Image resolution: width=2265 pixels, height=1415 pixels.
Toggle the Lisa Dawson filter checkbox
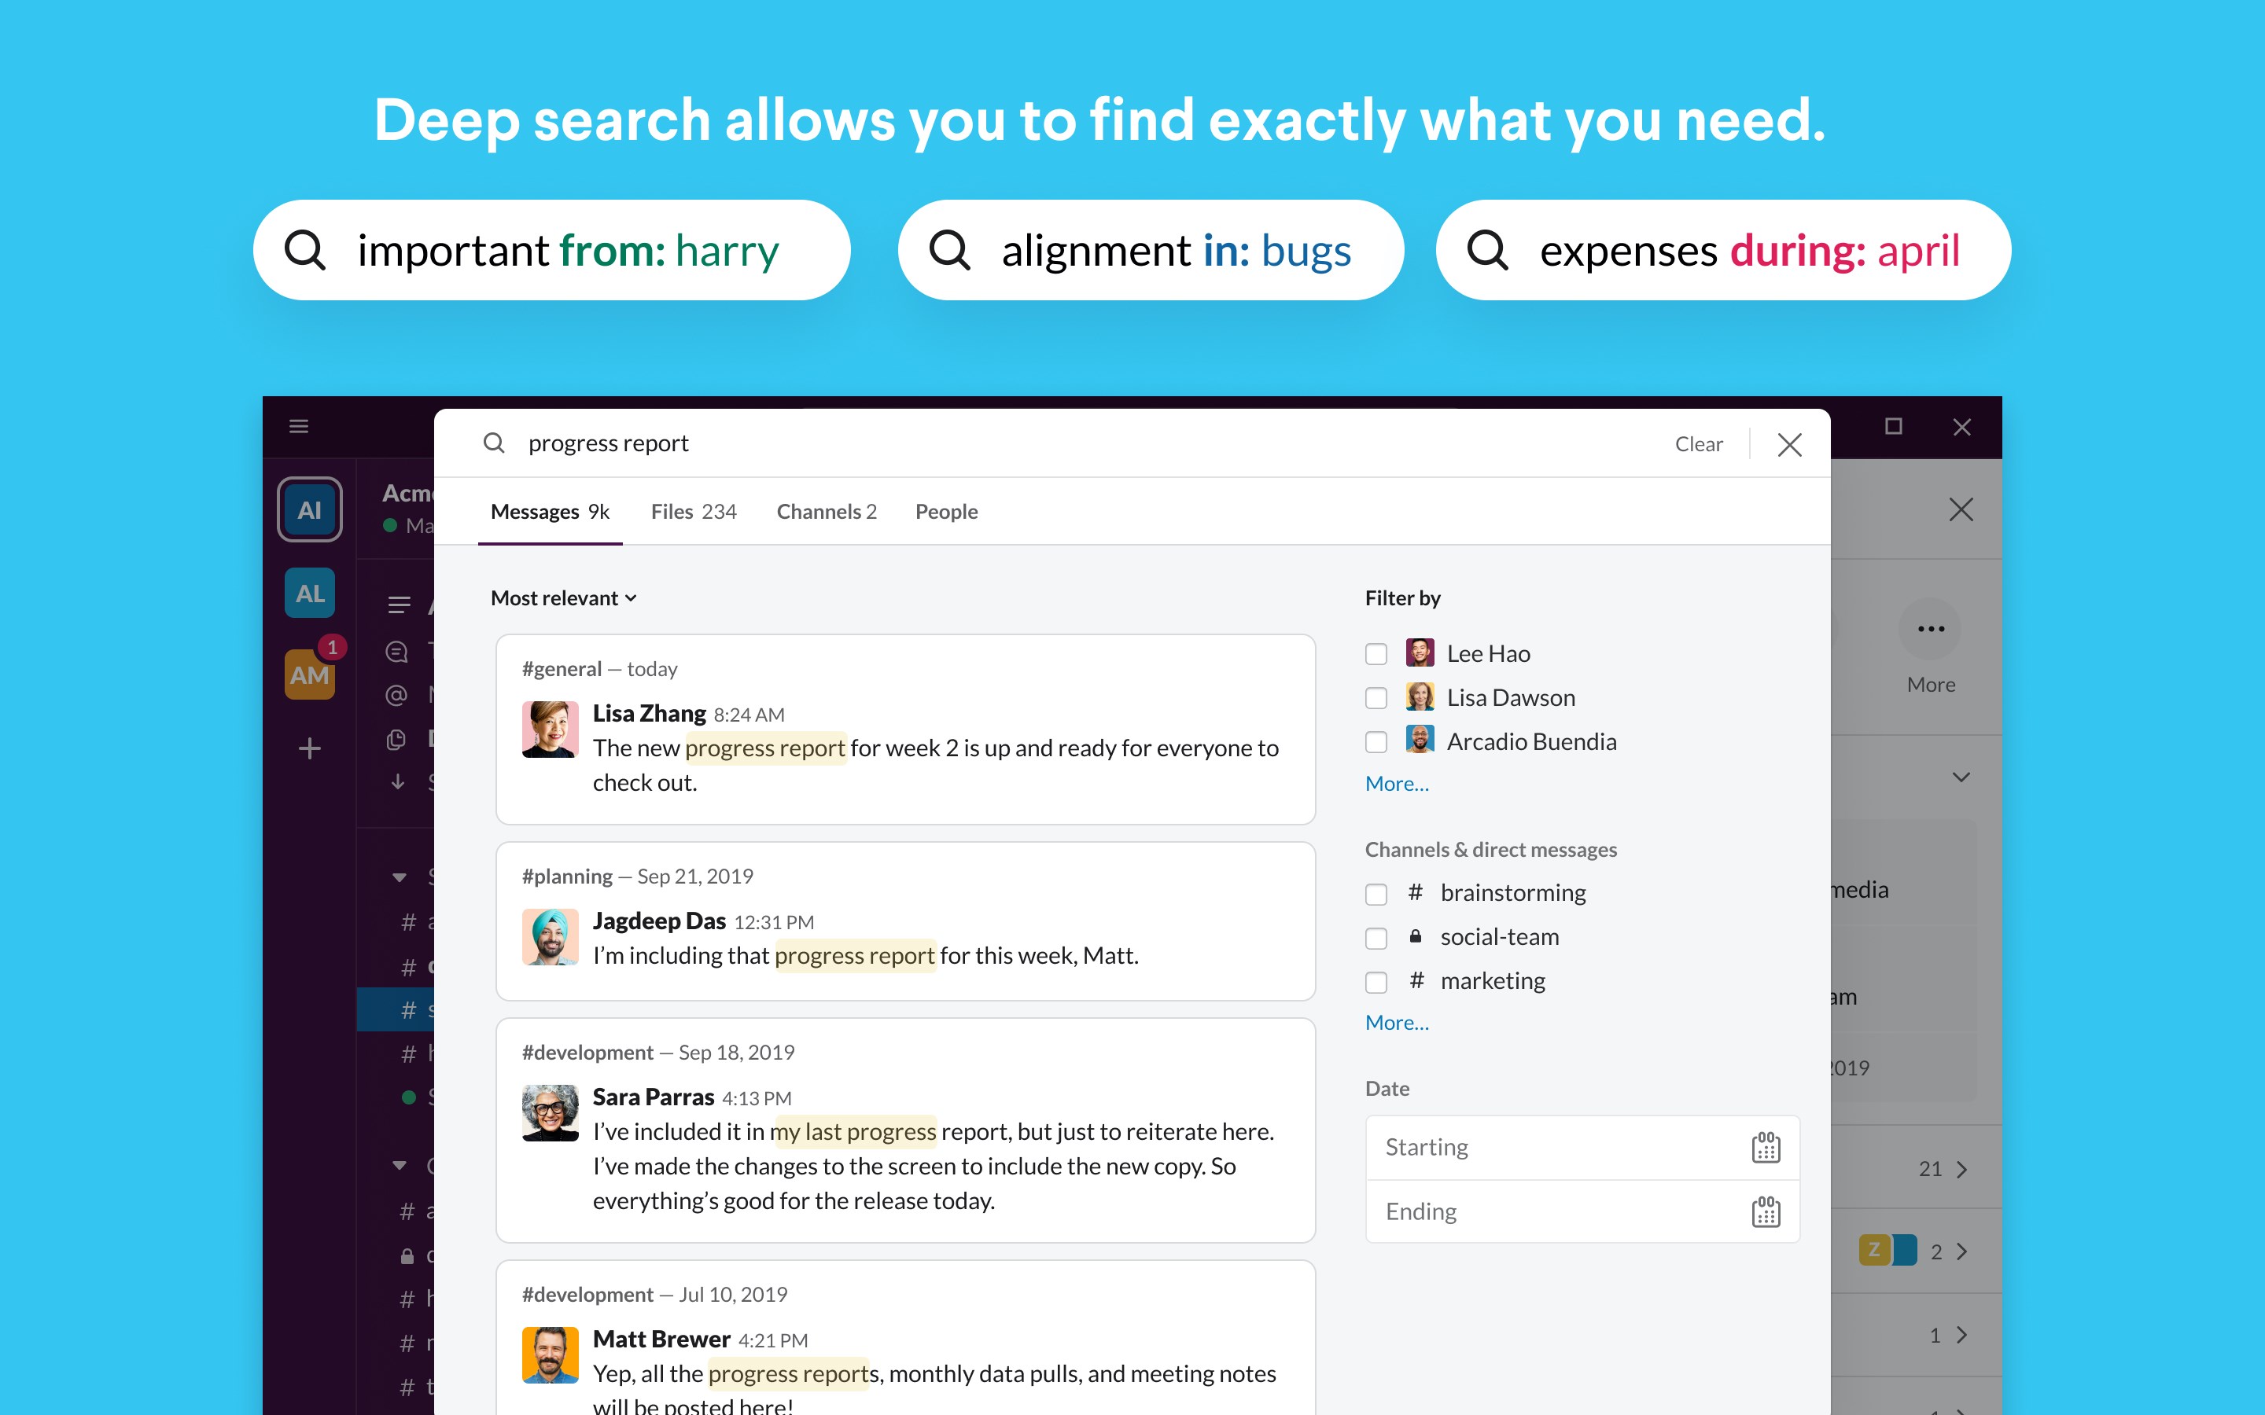click(1376, 696)
